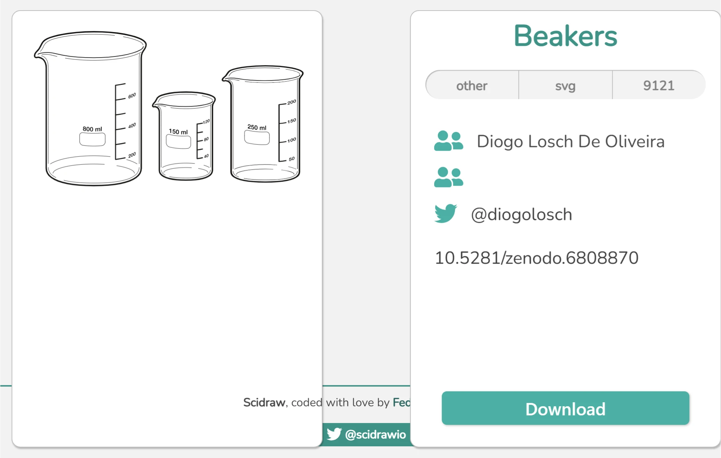Open the @scidrawio footer link
This screenshot has width=721, height=458.
[375, 434]
